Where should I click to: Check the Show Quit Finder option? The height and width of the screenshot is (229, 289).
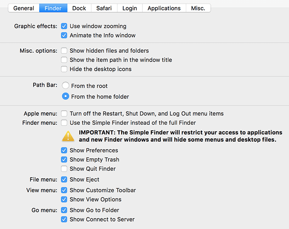[x=64, y=169]
